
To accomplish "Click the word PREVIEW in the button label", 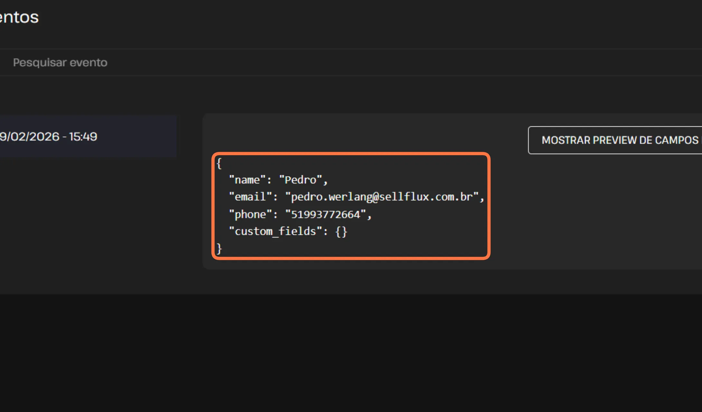I will pyautogui.click(x=615, y=140).
